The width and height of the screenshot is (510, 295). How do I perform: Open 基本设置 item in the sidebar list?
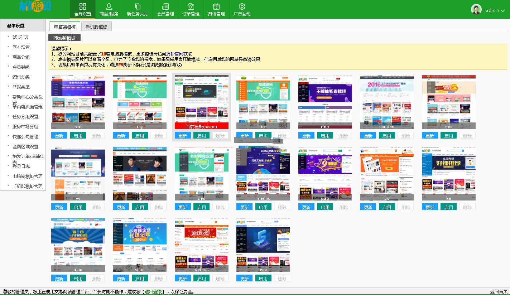point(21,47)
